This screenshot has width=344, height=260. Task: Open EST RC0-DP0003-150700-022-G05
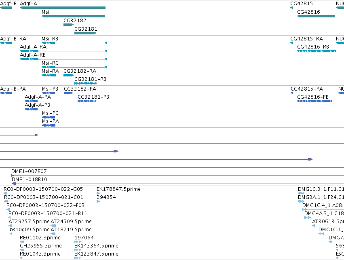point(43,189)
